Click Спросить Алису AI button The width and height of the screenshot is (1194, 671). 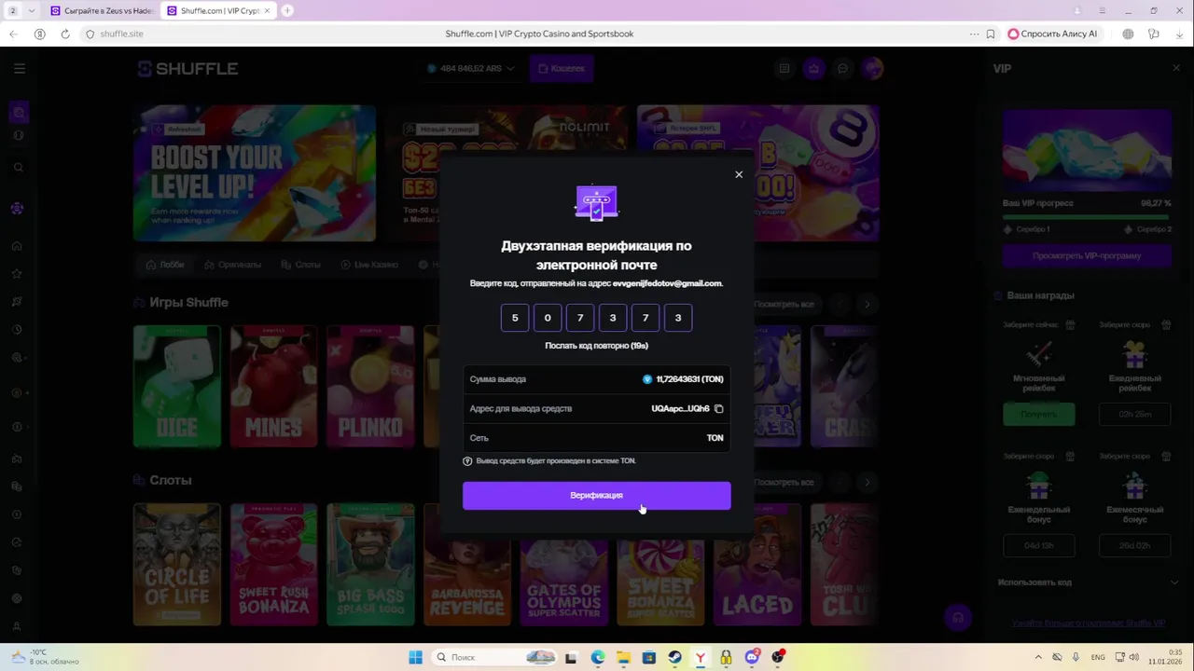1052,34
